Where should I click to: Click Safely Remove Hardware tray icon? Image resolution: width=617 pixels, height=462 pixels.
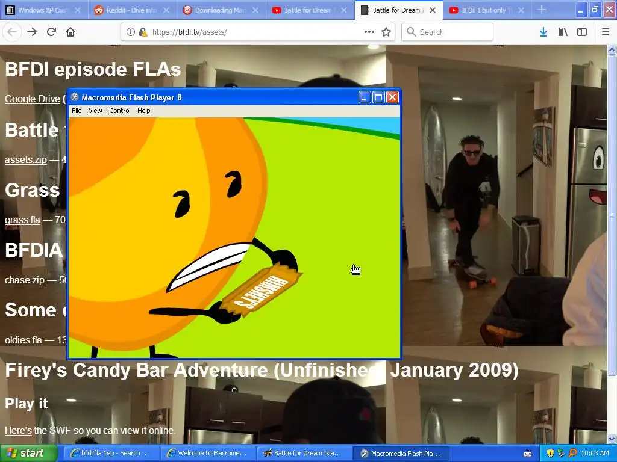562,453
